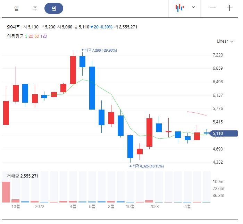This screenshot has height=224, width=243.
Task: Zoom out with the minus icon
Action: (213, 8)
